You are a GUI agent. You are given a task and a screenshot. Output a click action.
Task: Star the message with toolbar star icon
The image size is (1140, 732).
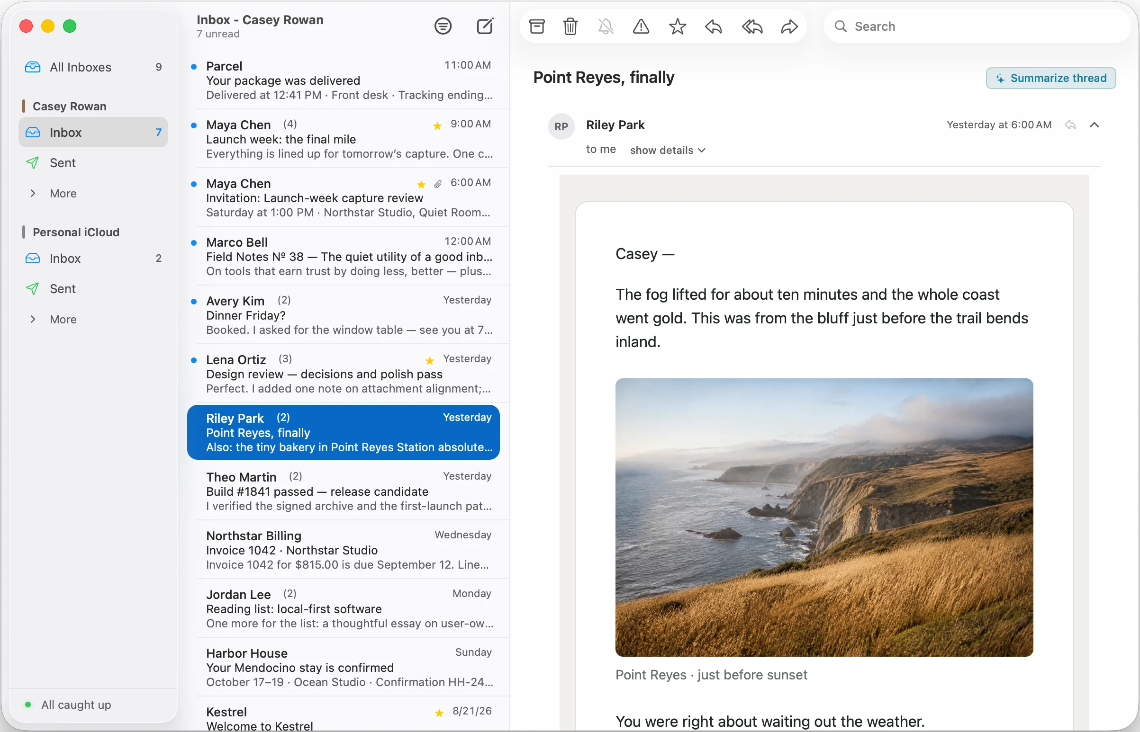click(677, 26)
